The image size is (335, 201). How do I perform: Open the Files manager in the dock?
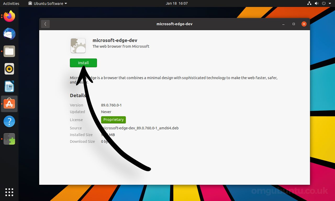click(9, 51)
